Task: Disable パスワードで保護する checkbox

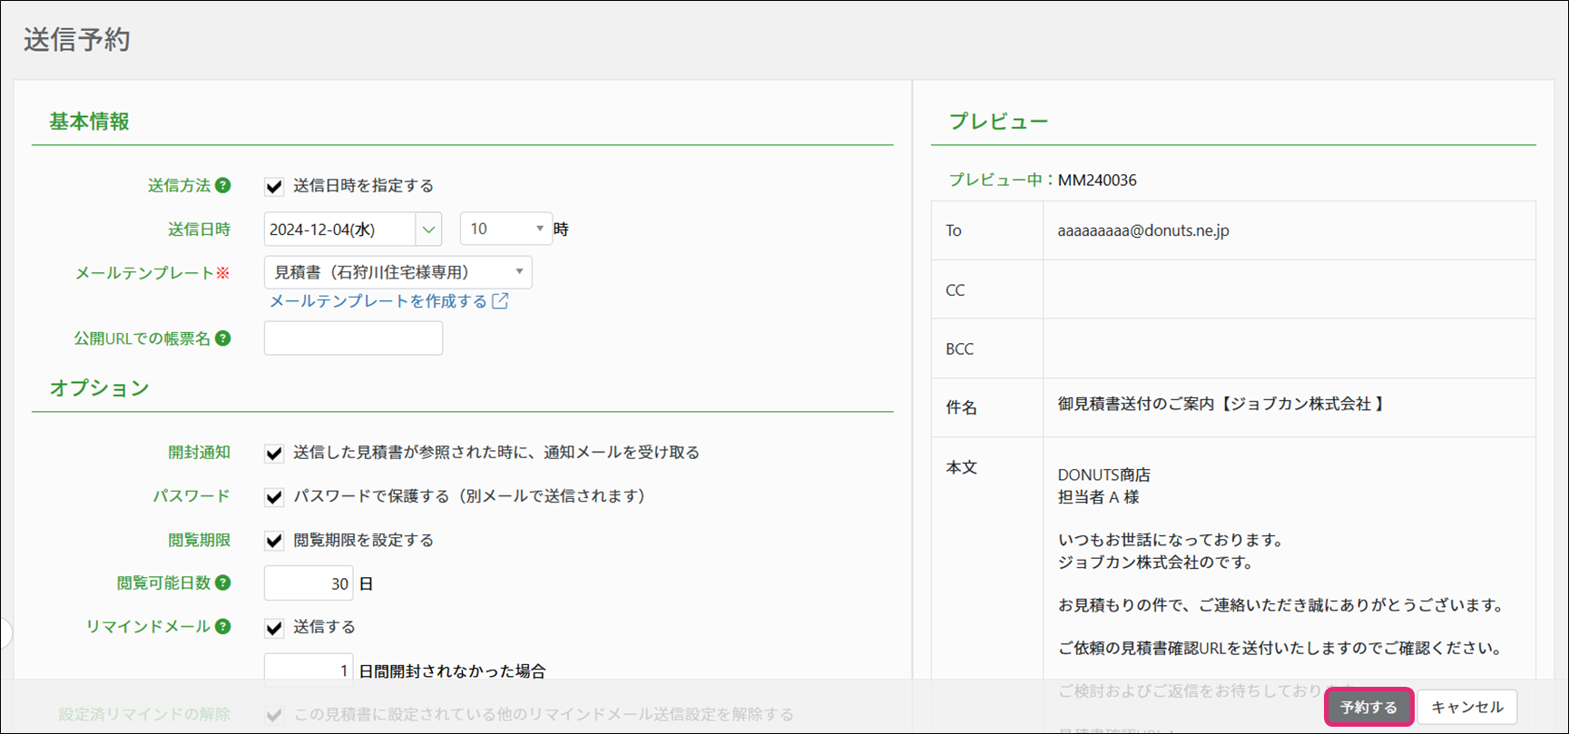Action: click(274, 496)
